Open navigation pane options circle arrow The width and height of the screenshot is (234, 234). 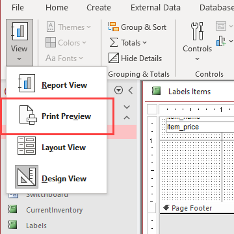pyautogui.click(x=118, y=90)
